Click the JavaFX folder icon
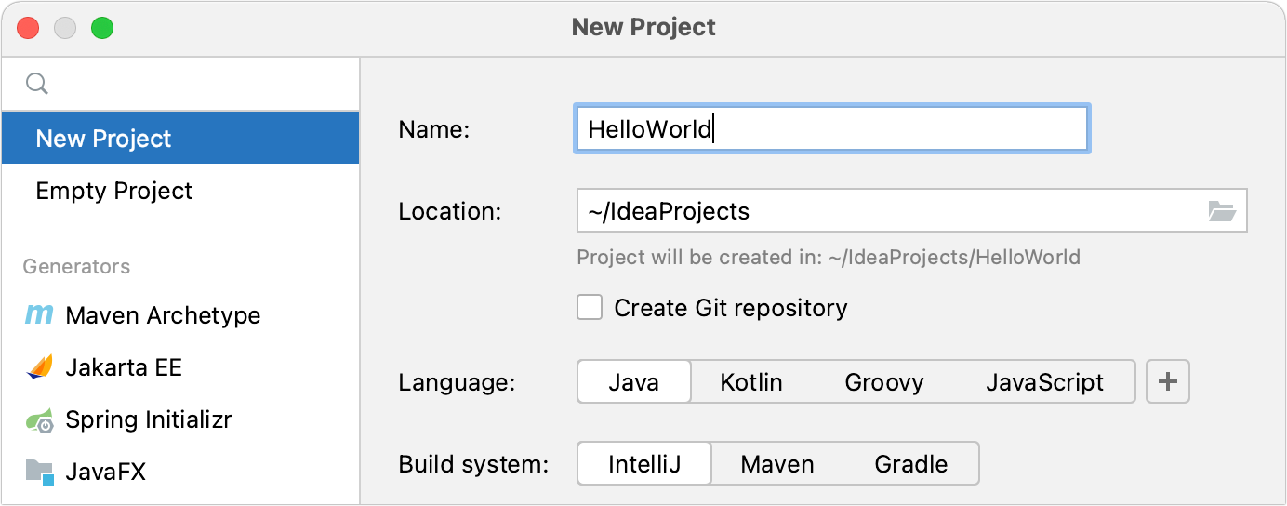The width and height of the screenshot is (1287, 506). coord(39,472)
